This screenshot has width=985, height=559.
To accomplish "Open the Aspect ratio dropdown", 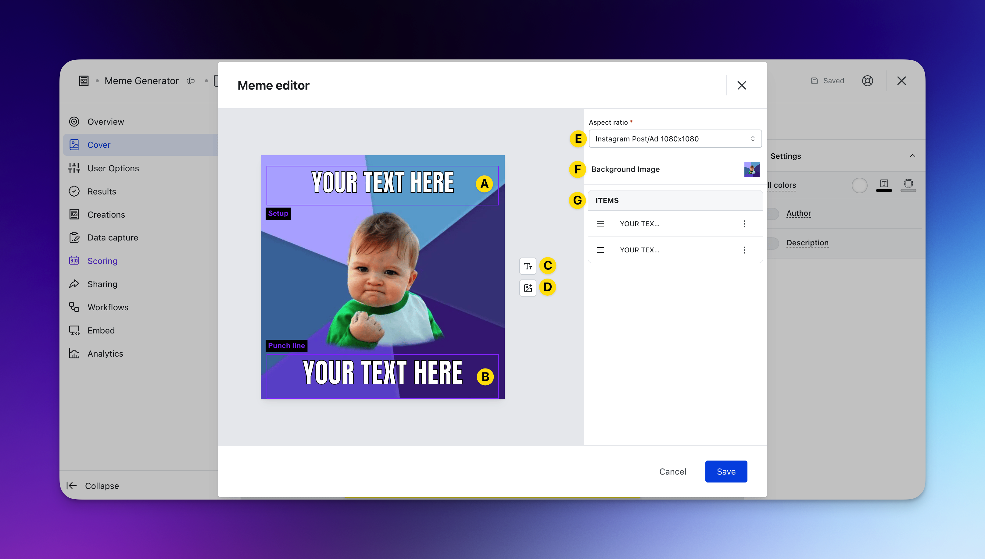I will coord(675,139).
